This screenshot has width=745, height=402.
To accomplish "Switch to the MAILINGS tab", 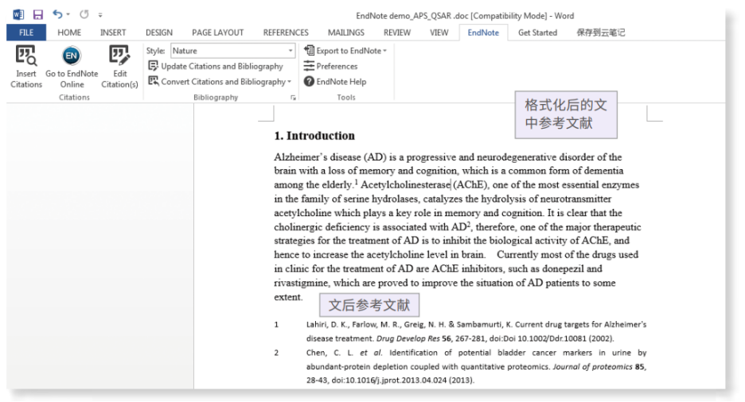I will pos(346,33).
